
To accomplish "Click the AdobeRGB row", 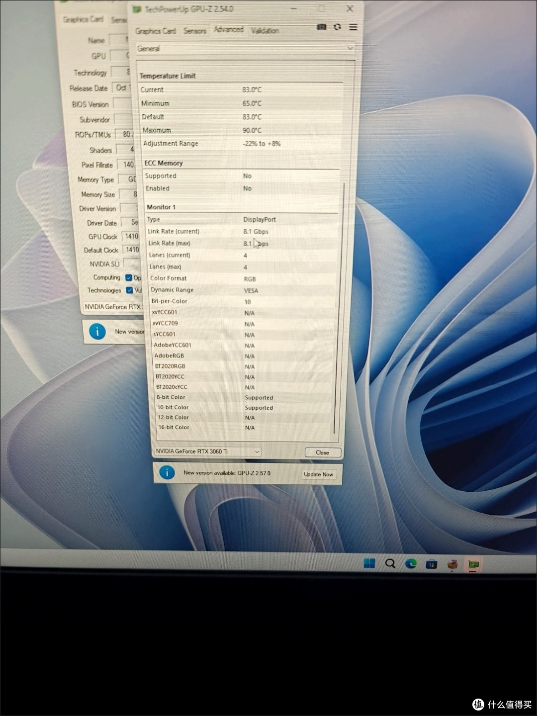I will (244, 356).
